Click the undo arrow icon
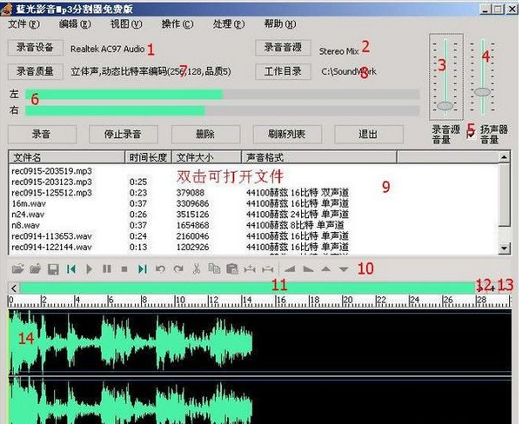This screenshot has width=522, height=424. pyautogui.click(x=160, y=268)
